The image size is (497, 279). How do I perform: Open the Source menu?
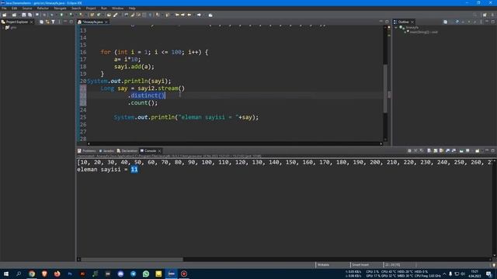[27, 9]
